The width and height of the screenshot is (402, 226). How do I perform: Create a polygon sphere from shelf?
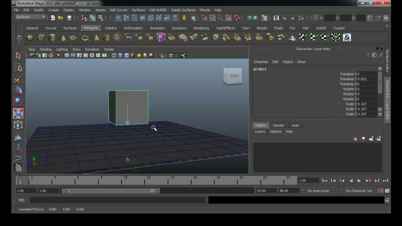pos(30,38)
